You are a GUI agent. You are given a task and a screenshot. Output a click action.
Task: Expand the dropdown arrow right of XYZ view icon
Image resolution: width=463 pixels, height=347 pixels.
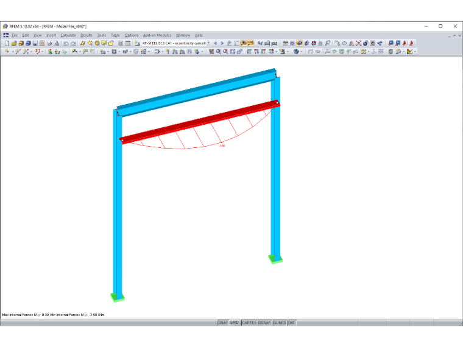277,52
